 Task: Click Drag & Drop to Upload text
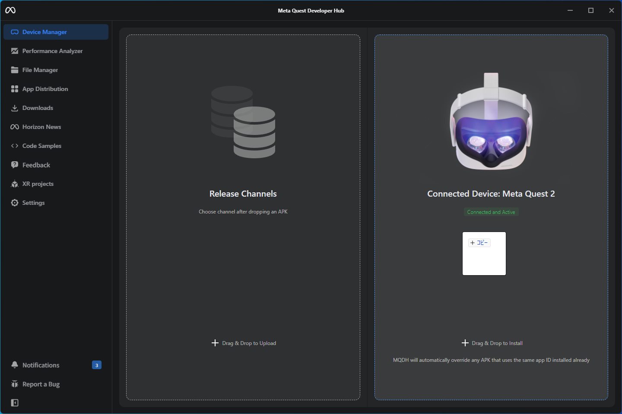(249, 343)
